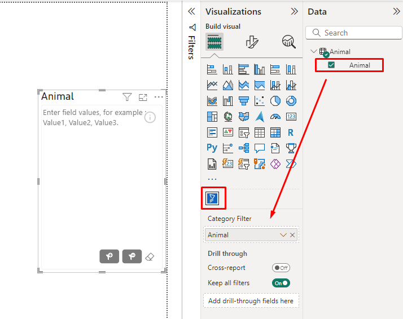Turn off Keep all filters toggle
Screen dimensions: 403x319
281,283
